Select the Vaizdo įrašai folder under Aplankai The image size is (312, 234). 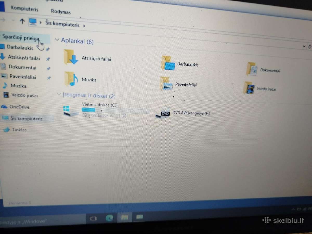259,88
